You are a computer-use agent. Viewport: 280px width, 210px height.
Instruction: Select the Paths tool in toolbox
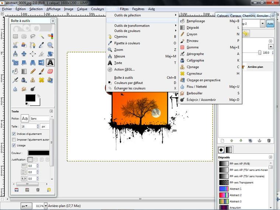tap(33, 45)
